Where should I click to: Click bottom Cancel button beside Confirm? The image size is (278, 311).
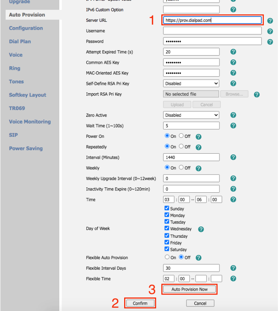(200, 303)
